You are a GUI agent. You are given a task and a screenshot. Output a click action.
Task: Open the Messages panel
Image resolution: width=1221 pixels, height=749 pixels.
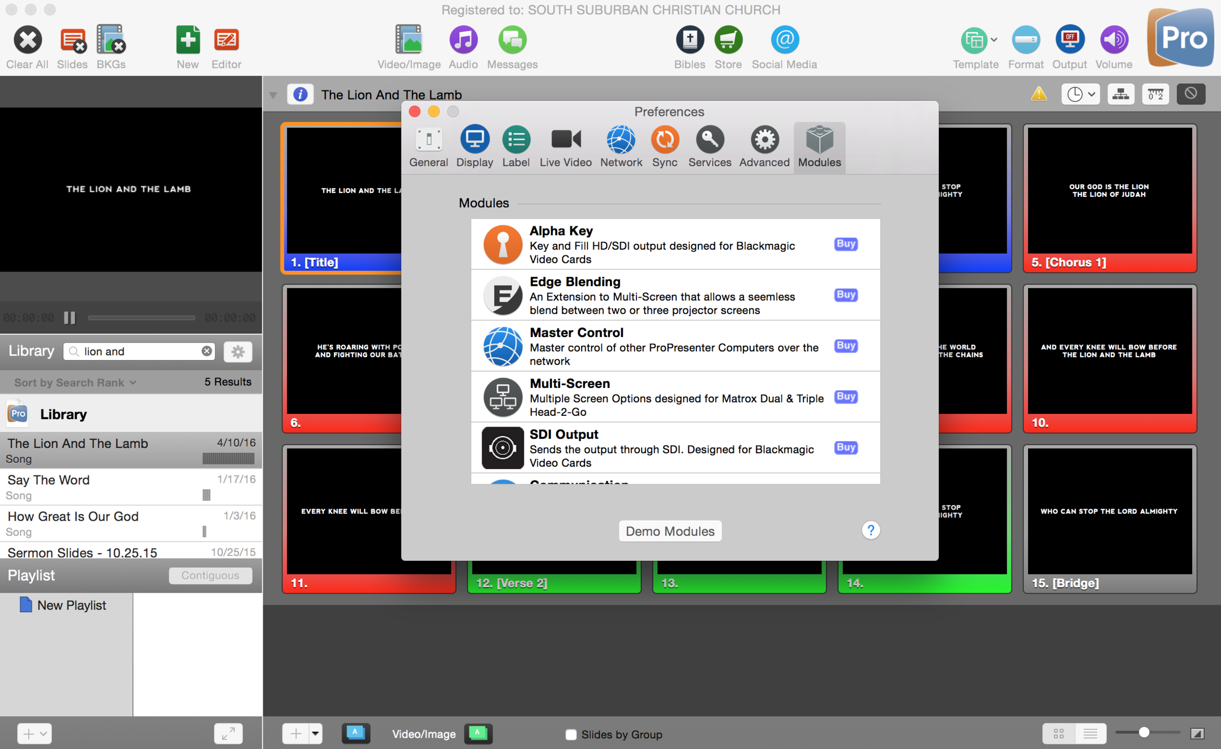tap(512, 40)
